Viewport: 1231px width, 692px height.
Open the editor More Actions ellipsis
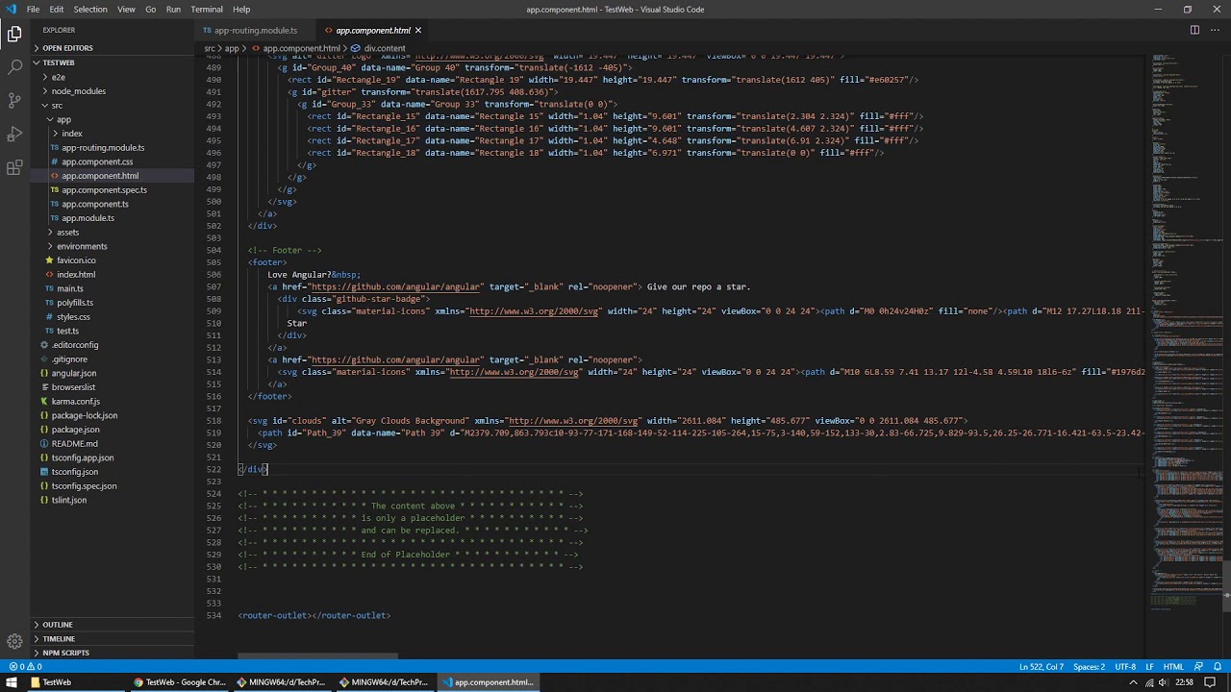1216,30
